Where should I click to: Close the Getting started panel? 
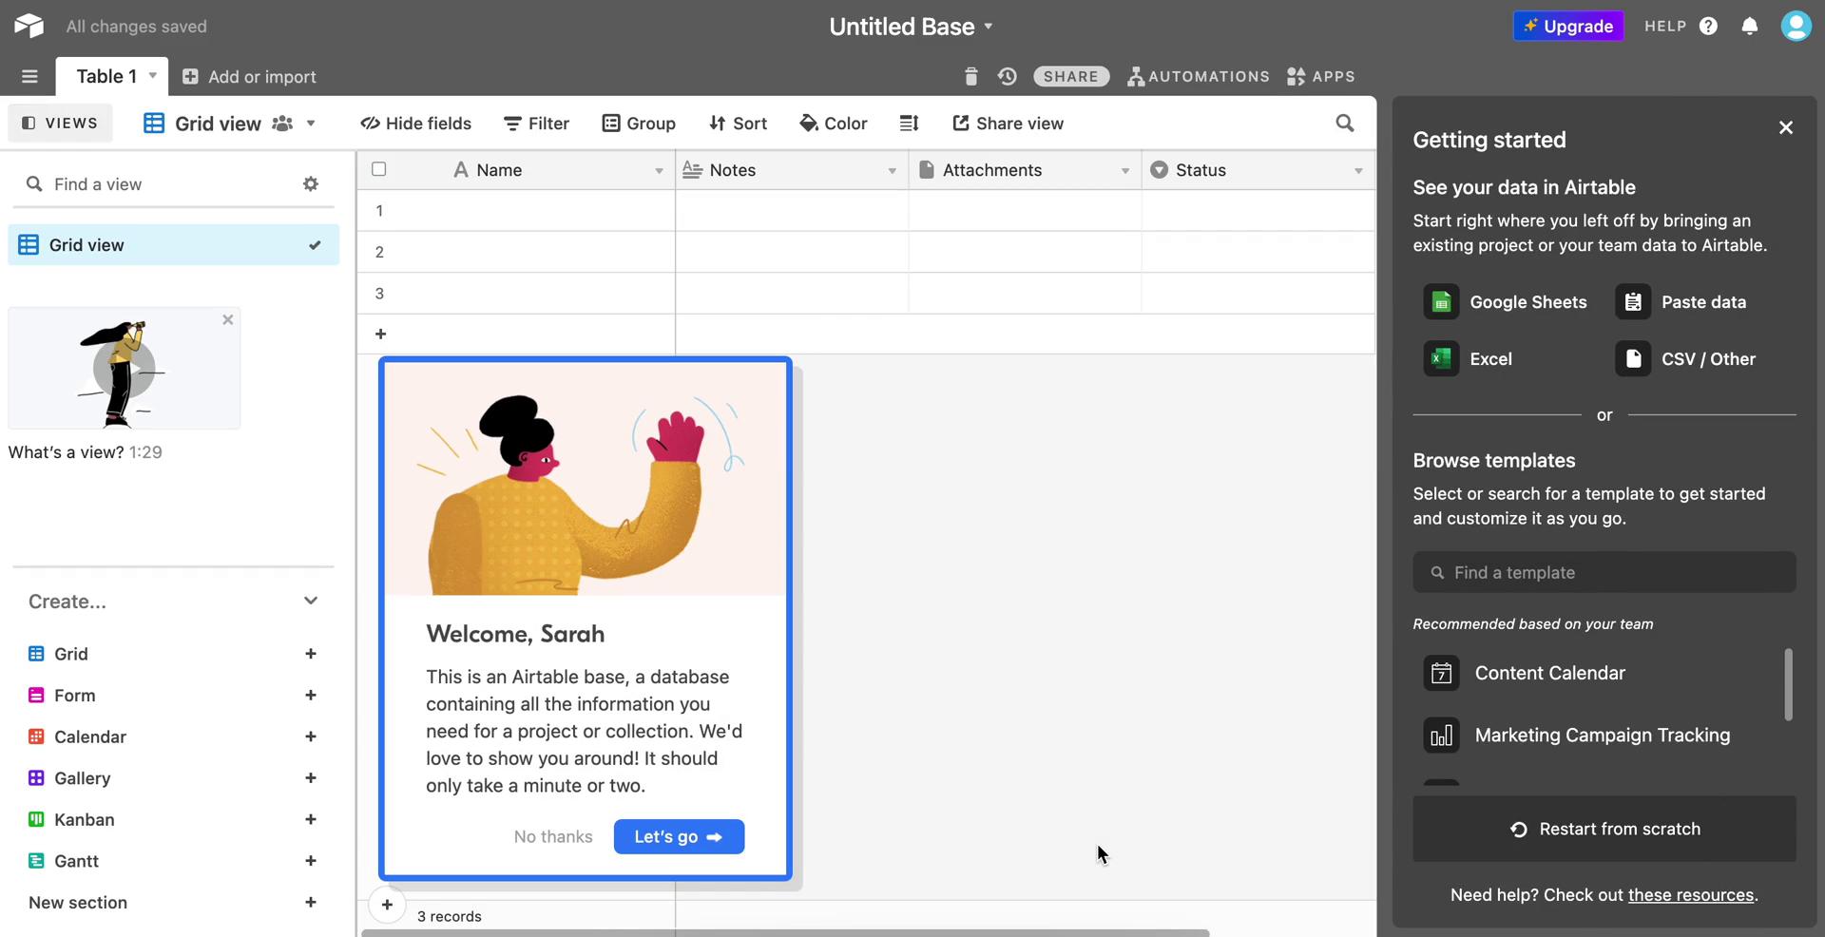click(1786, 127)
